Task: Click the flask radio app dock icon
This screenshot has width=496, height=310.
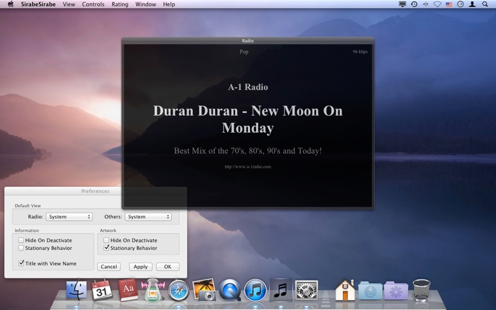Action: pyautogui.click(x=153, y=290)
